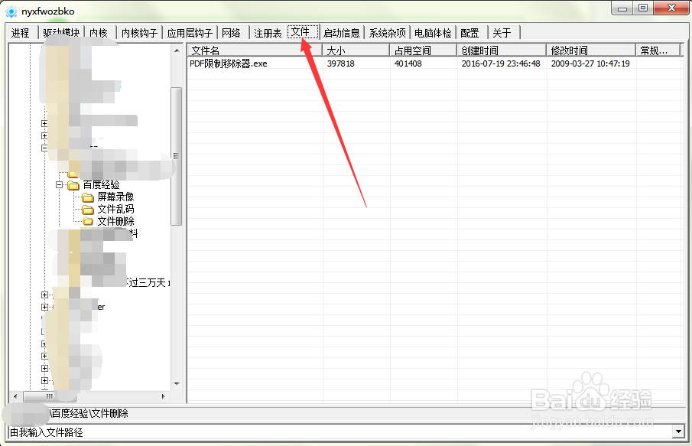Viewport: 692px width, 446px height.
Task: Select file PDF限制移除器.exe
Action: (229, 63)
